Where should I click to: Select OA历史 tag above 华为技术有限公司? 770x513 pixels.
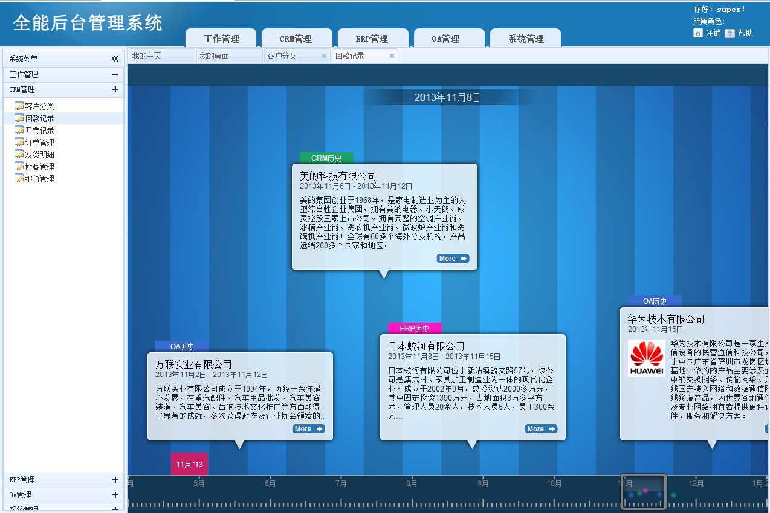pos(655,302)
